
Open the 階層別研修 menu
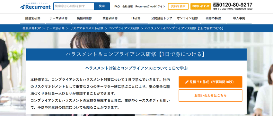(33, 18)
